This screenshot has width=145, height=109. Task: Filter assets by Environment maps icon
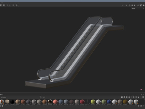point(139,97)
